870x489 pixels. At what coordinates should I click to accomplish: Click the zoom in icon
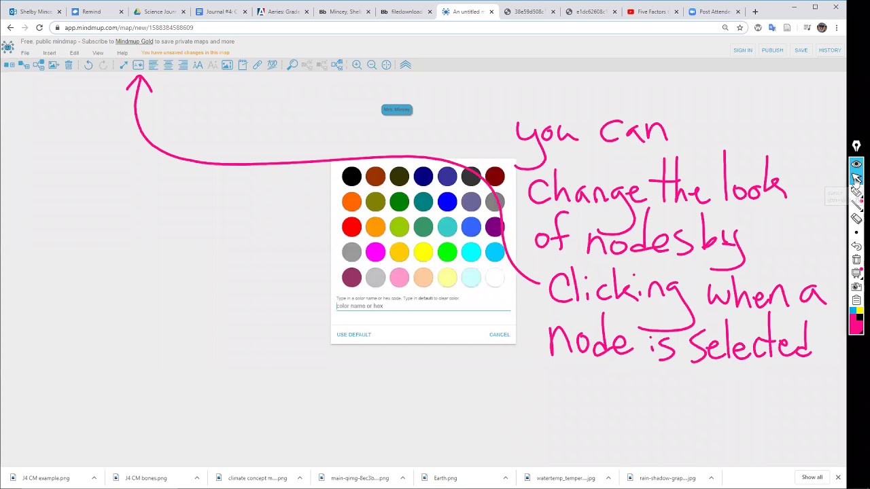coord(357,65)
